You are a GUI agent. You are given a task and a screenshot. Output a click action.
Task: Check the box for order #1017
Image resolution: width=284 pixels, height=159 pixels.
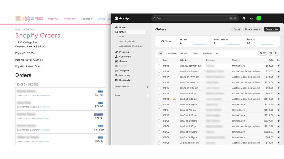(x=159, y=77)
